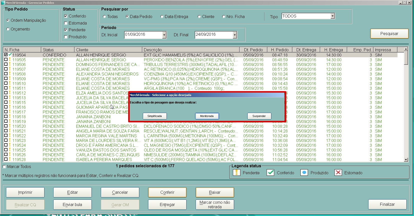Click the pending exclamation icon for ficha 119505

point(10,59)
